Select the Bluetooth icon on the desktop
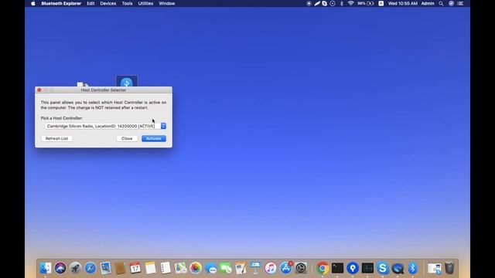 [127, 81]
